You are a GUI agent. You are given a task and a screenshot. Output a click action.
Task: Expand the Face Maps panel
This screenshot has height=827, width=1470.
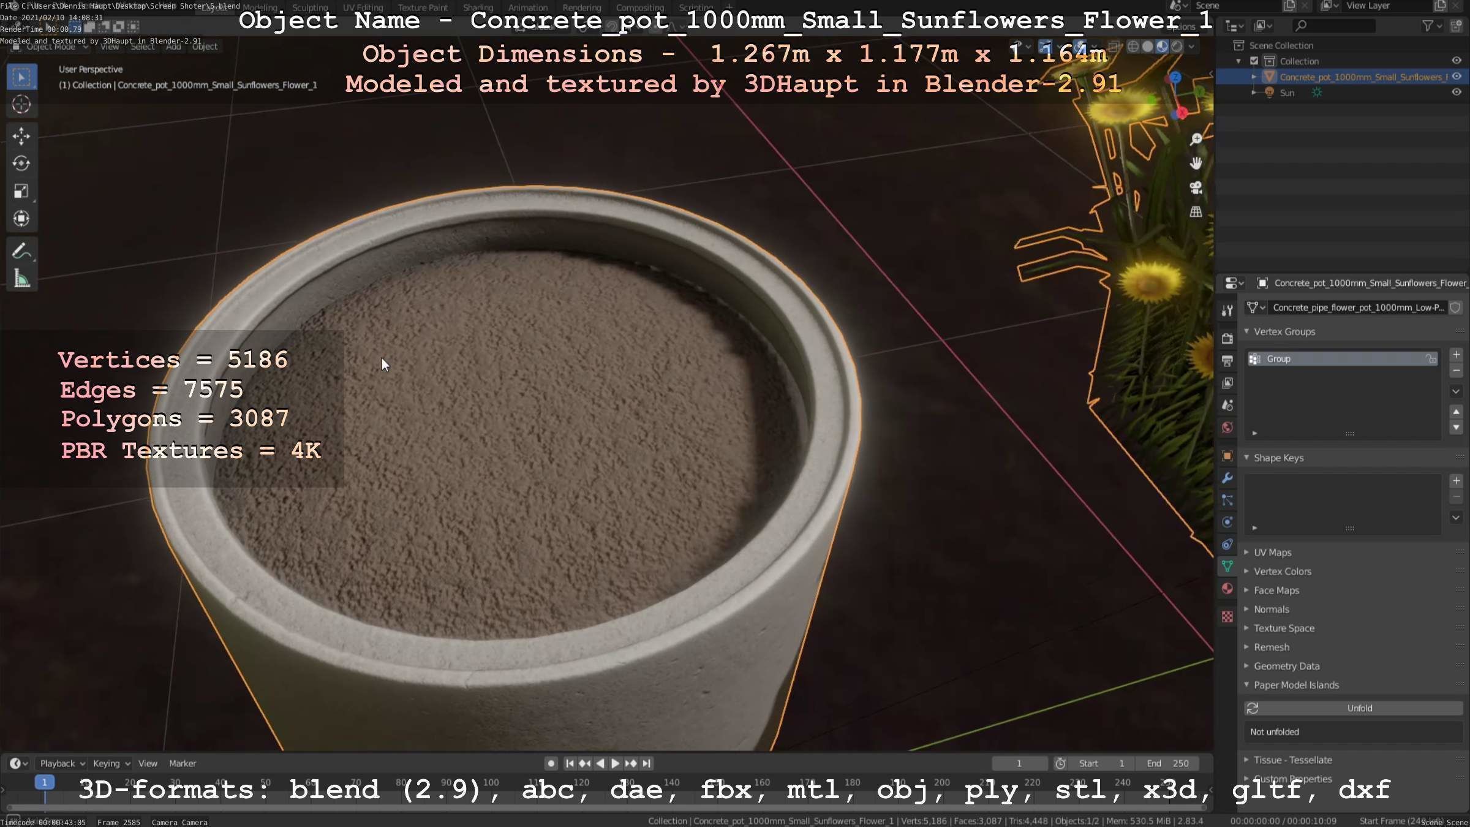(x=1246, y=591)
